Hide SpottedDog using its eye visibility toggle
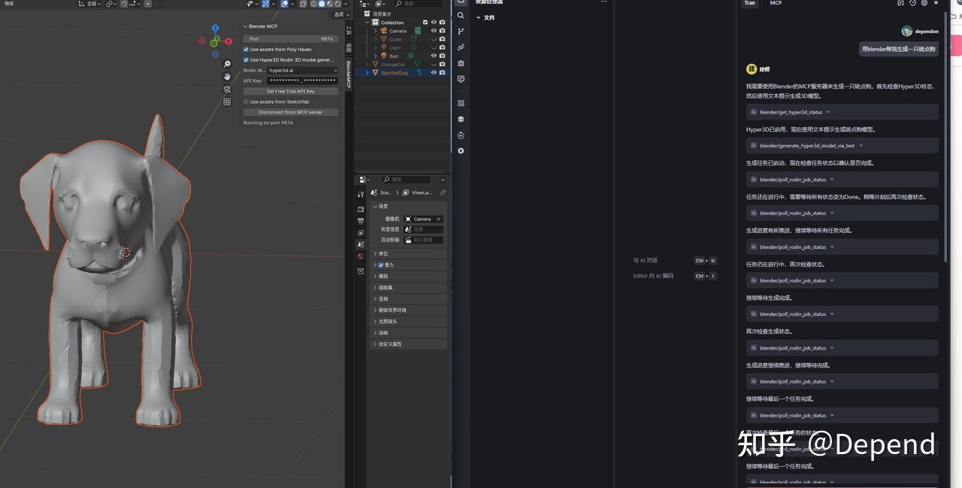 (434, 71)
